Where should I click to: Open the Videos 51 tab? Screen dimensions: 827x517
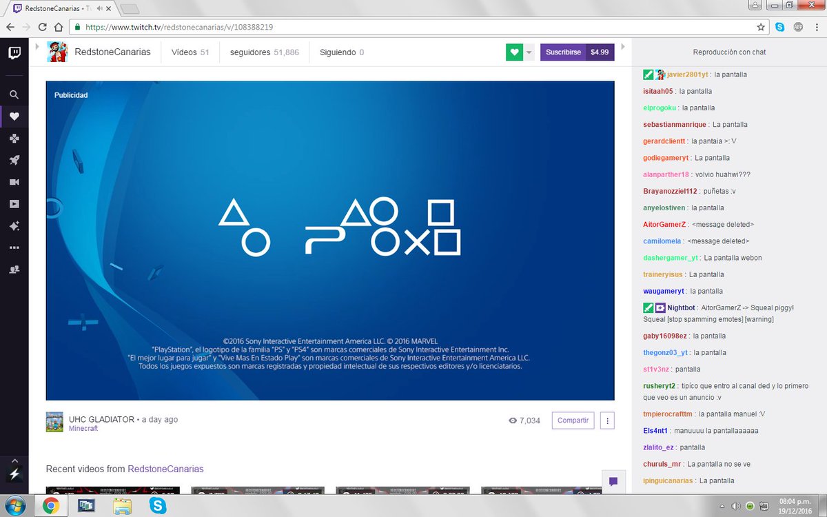click(x=190, y=52)
